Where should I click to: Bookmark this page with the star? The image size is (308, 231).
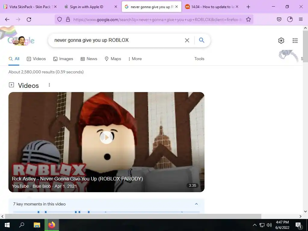tap(248, 19)
